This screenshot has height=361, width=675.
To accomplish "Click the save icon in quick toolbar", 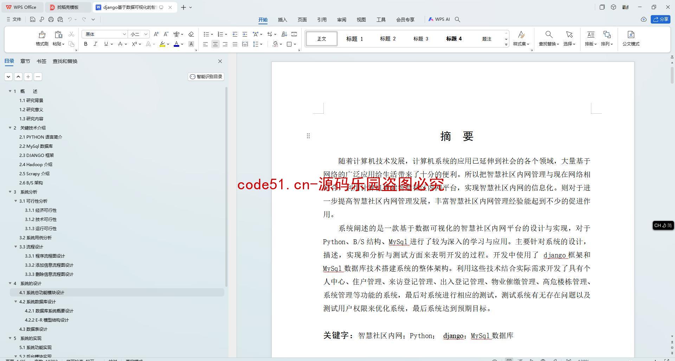I will (32, 19).
